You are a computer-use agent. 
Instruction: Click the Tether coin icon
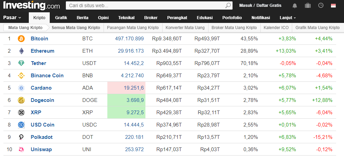(21, 63)
